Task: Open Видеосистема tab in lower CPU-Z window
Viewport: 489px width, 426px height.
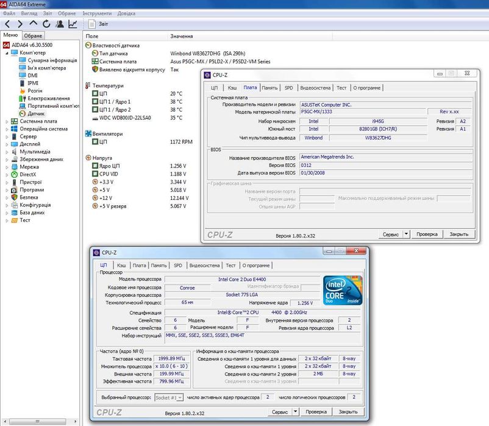Action: point(205,266)
